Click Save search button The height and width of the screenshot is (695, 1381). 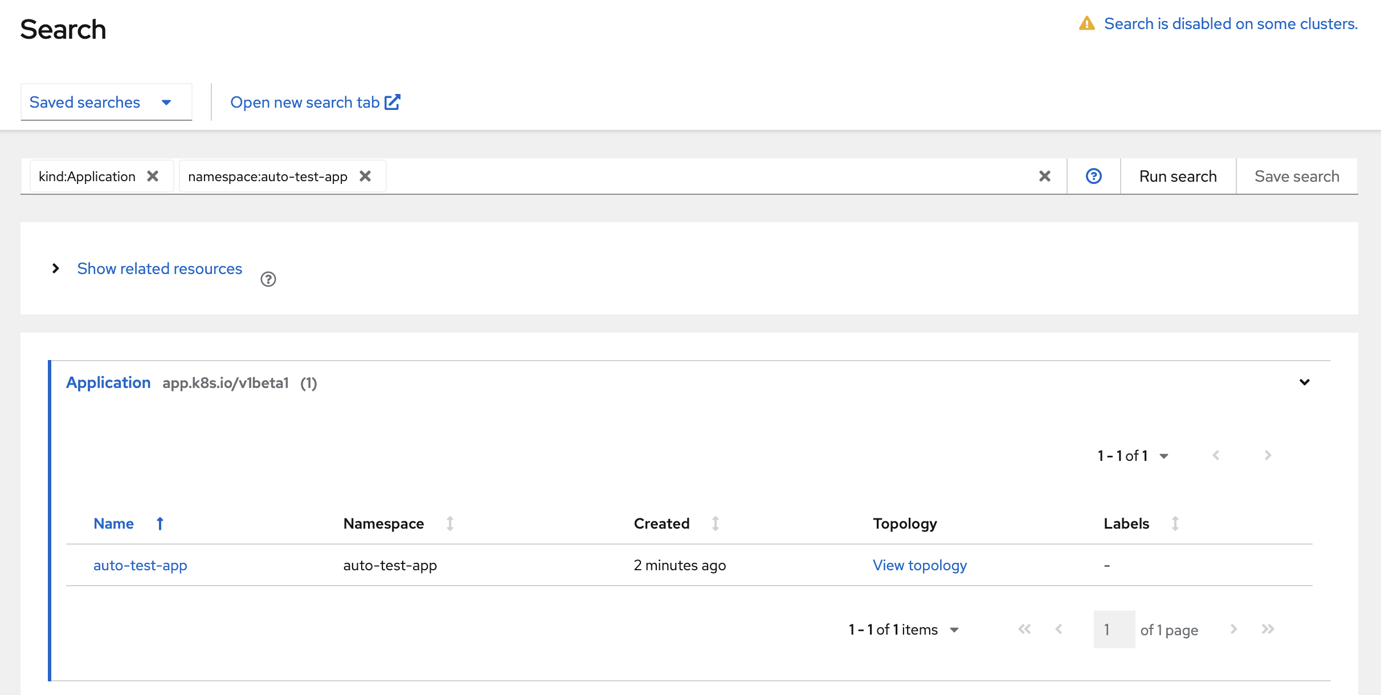(x=1297, y=176)
